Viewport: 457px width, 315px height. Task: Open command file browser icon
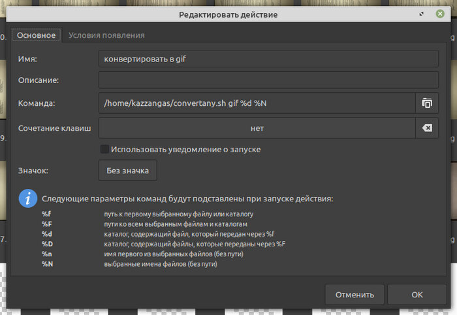click(x=427, y=103)
